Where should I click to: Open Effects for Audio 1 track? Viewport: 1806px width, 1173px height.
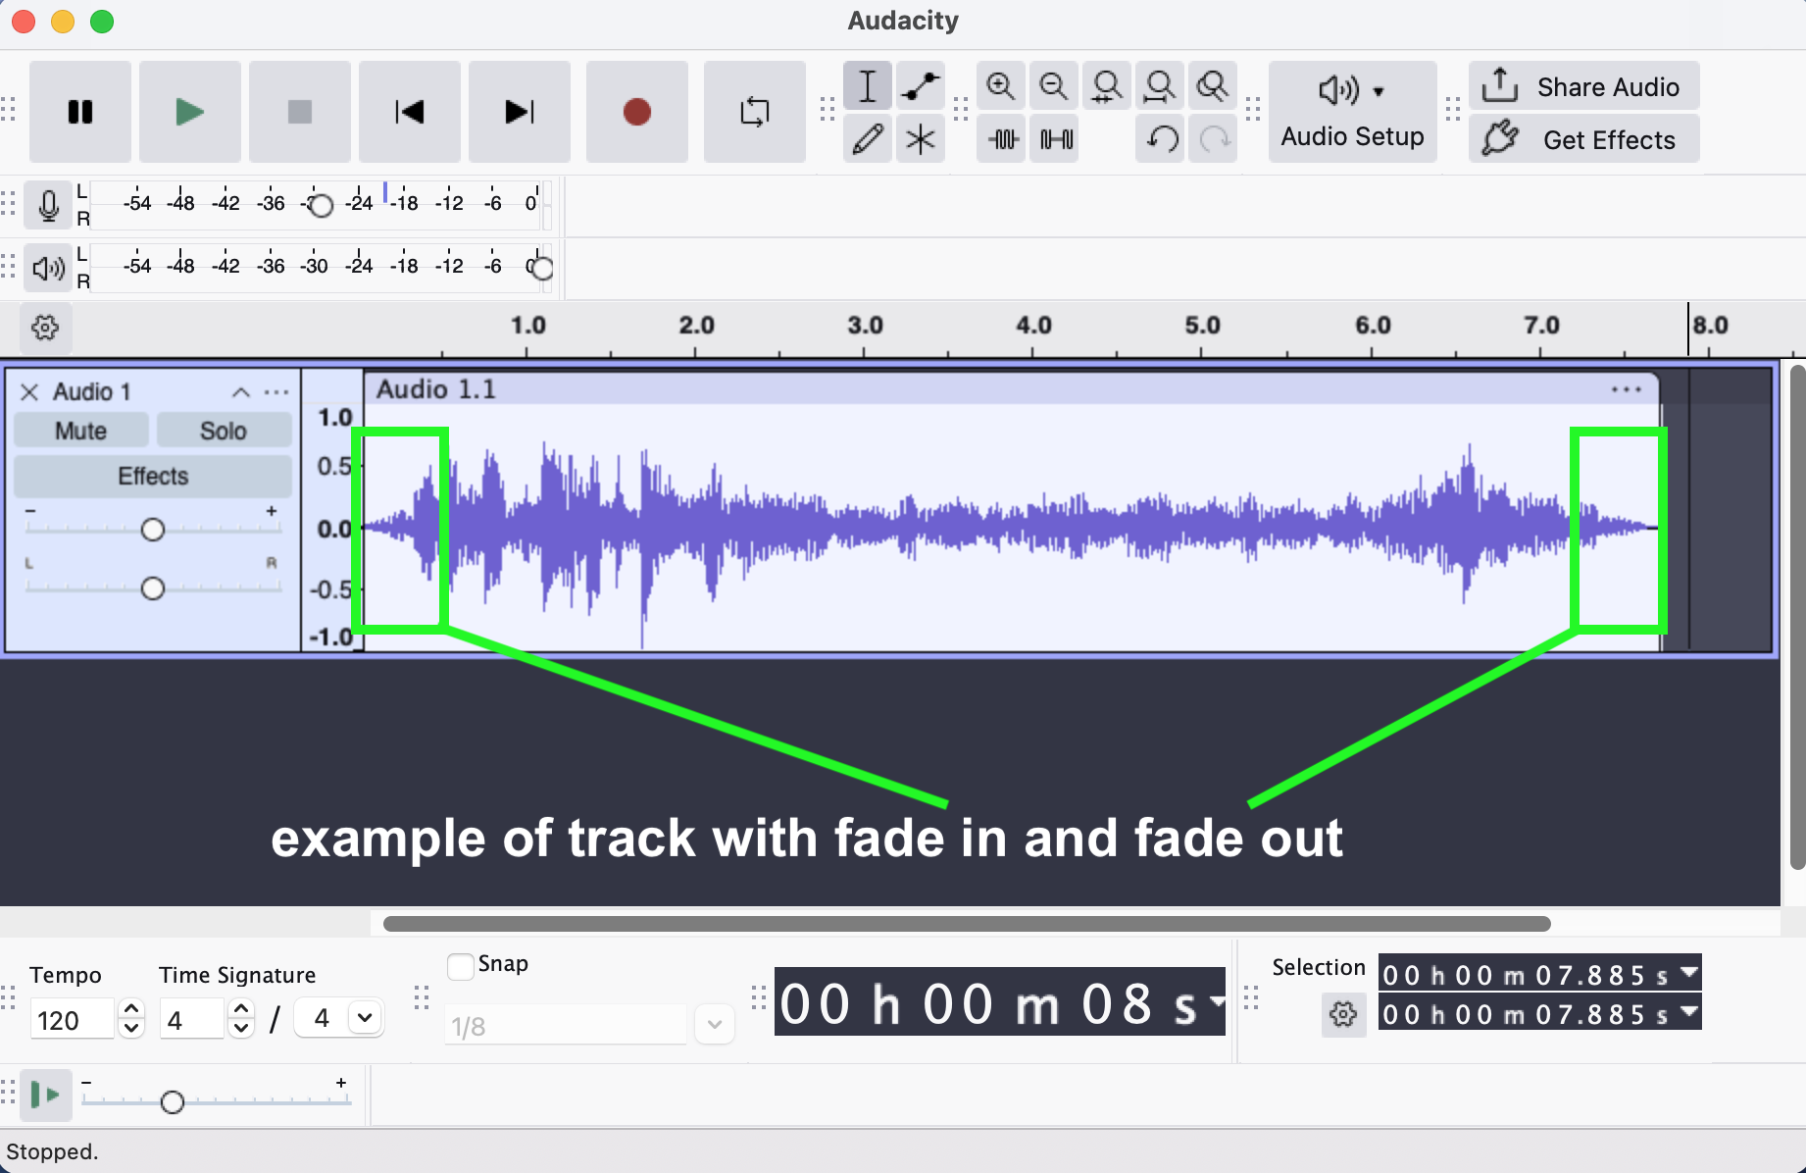(x=153, y=476)
